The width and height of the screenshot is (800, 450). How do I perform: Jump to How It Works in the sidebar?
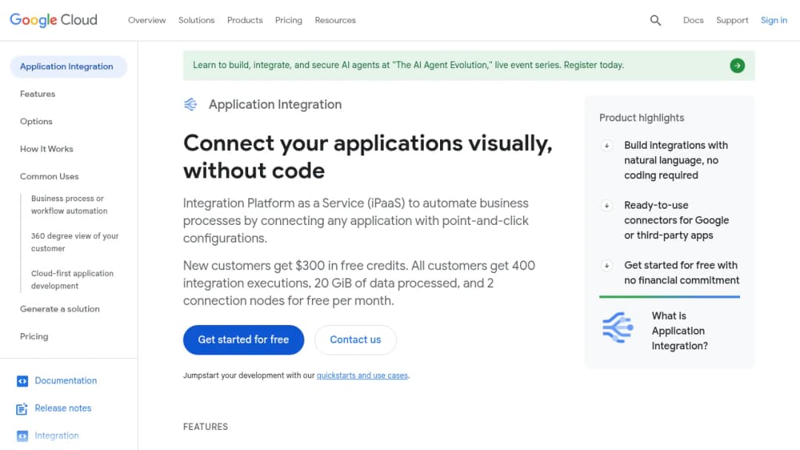click(47, 150)
